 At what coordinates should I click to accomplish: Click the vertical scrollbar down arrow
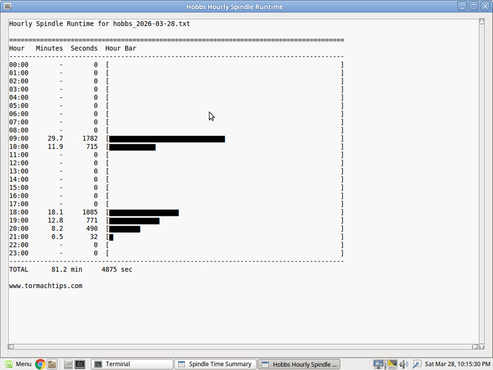483,339
